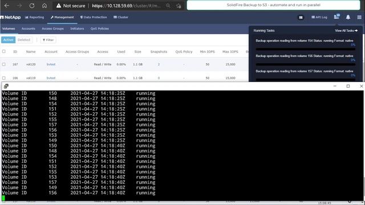
Task: Click the browser forward arrow
Action: click(x=19, y=6)
